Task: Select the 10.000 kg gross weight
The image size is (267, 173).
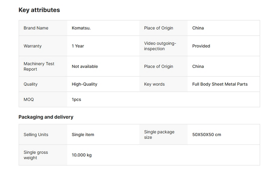Action: [81, 155]
